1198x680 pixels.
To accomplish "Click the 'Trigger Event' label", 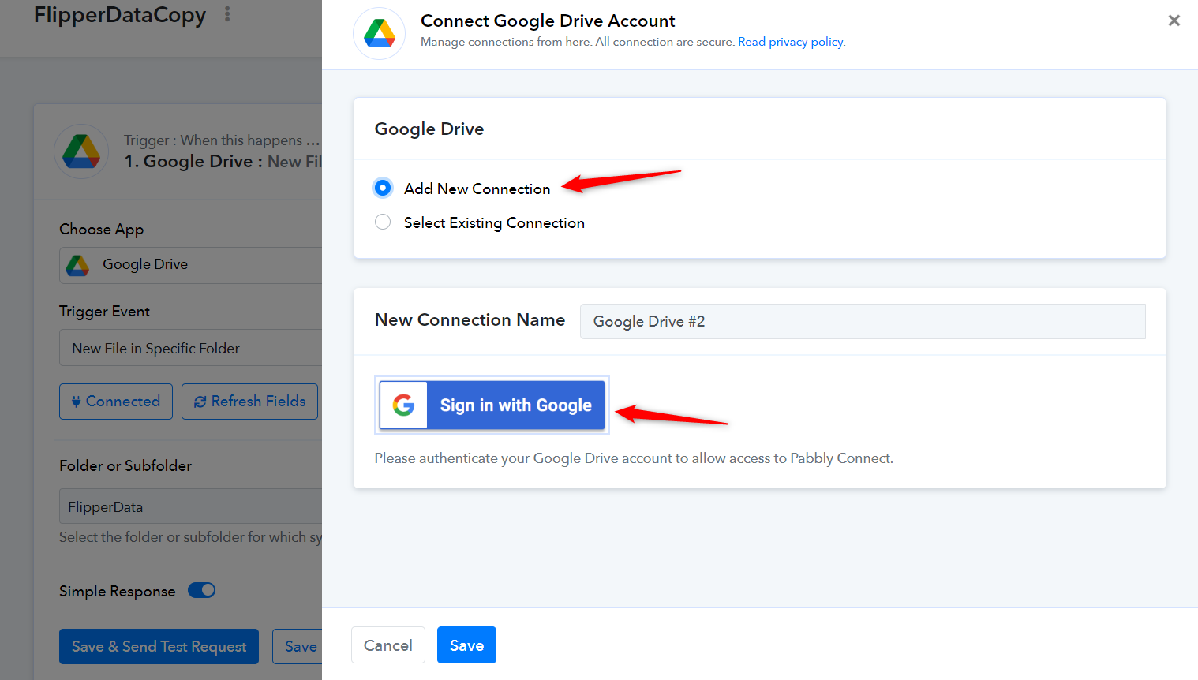I will [x=104, y=312].
